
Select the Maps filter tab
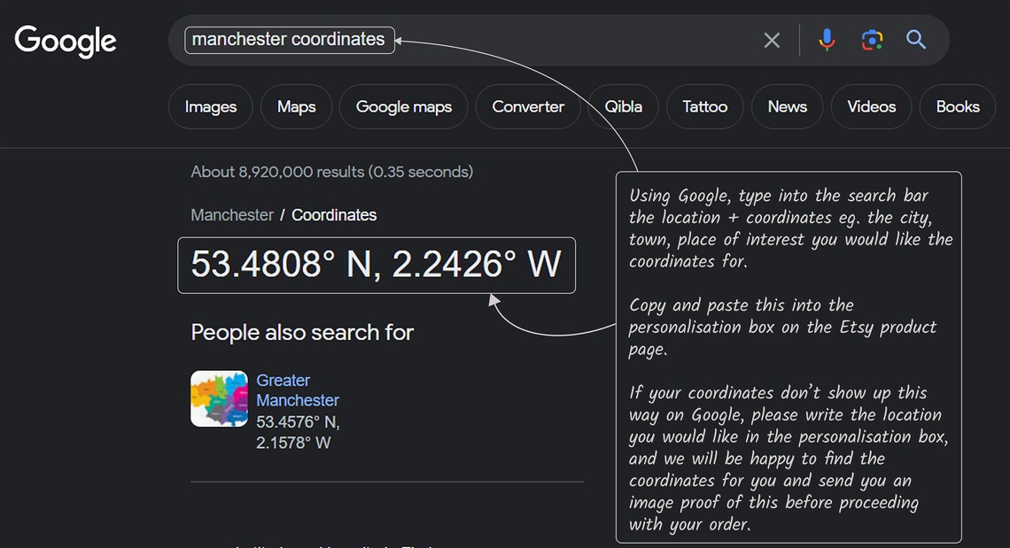point(296,107)
